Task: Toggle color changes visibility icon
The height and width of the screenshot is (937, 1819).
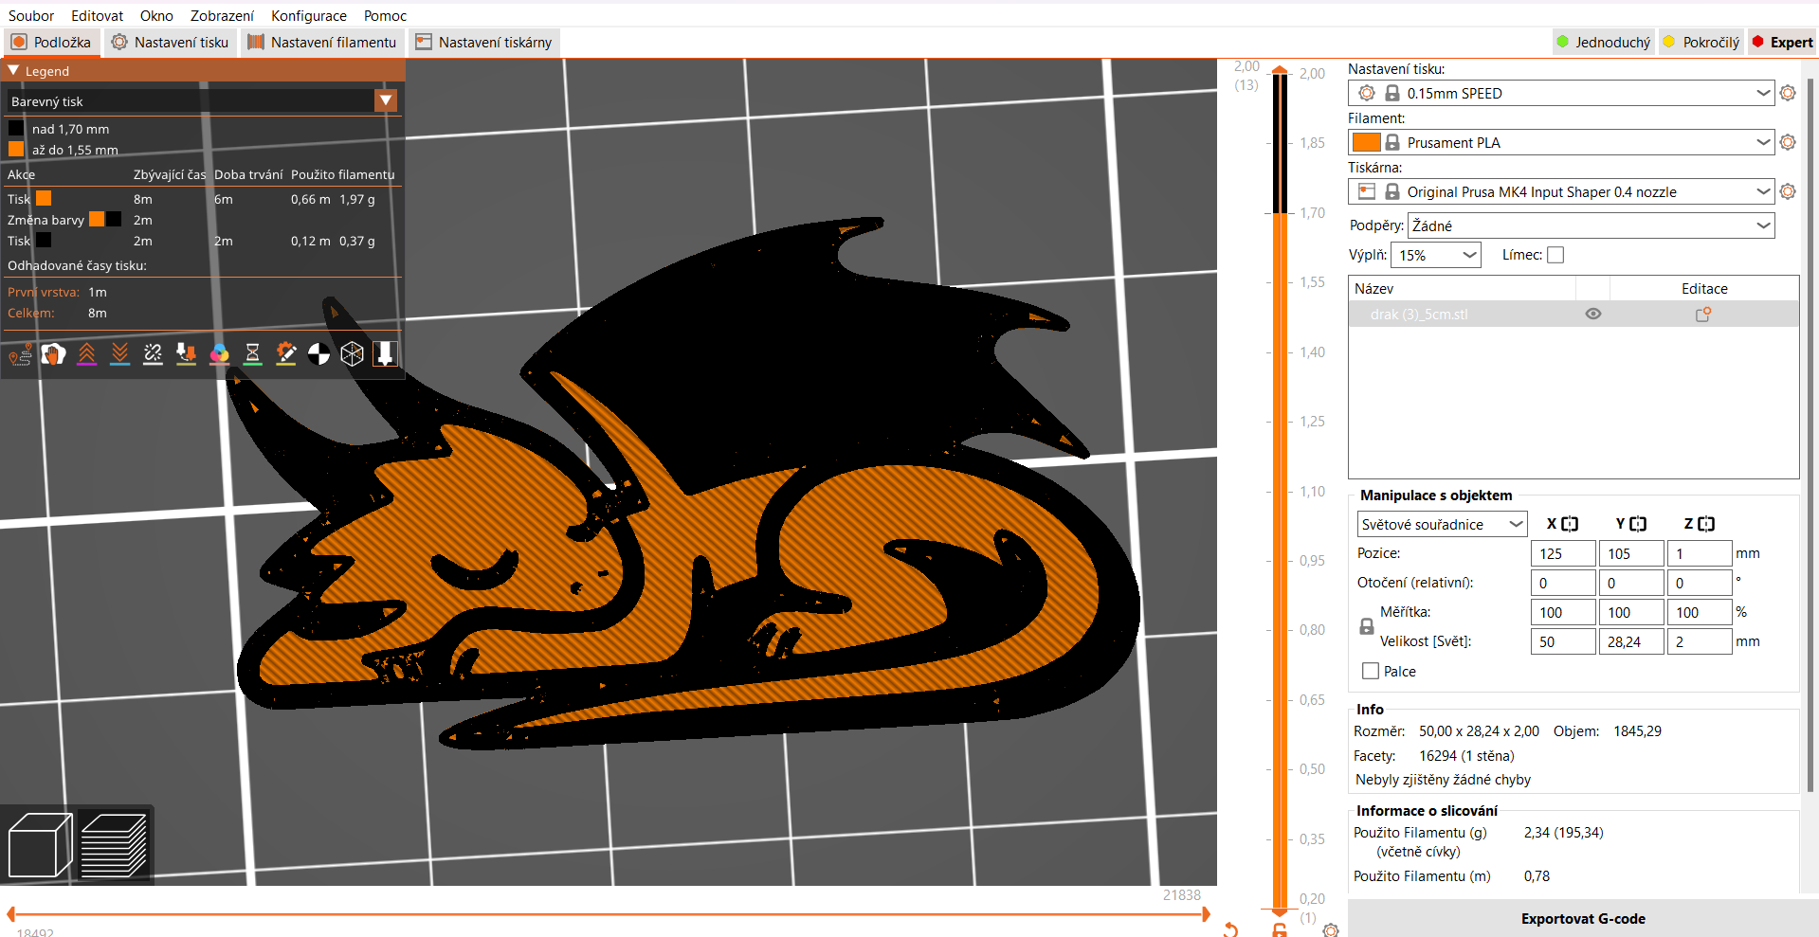Action: click(219, 354)
